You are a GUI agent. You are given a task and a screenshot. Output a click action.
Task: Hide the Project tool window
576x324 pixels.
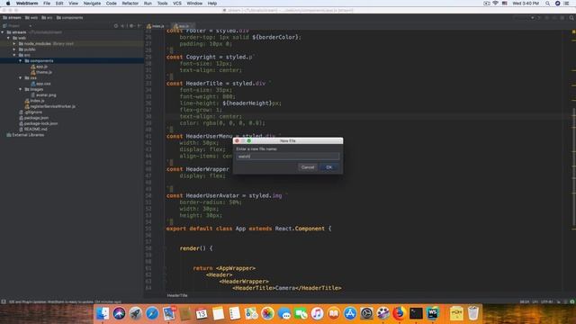coord(139,26)
